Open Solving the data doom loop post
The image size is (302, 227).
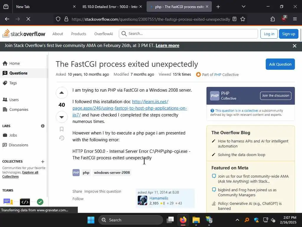(242, 155)
